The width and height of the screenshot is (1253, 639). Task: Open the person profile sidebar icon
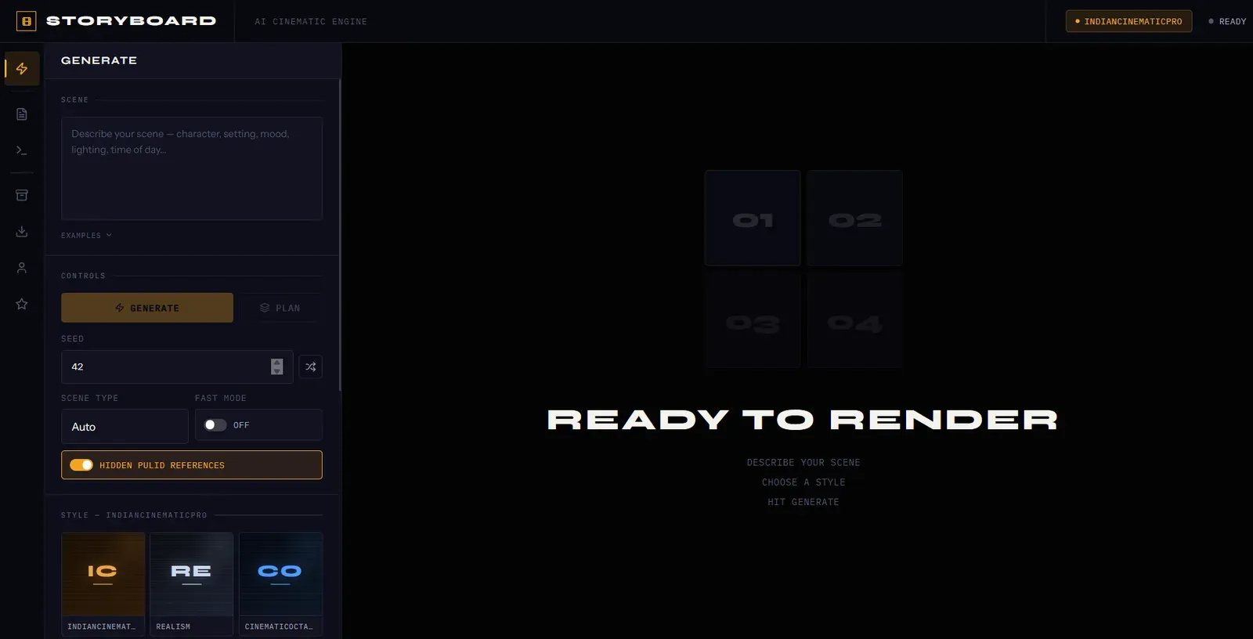[x=22, y=268]
